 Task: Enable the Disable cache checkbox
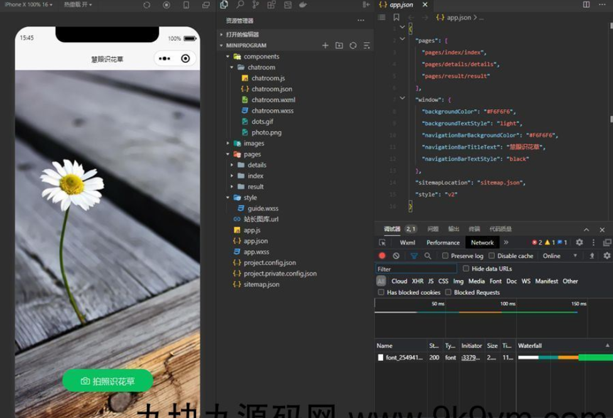coord(492,256)
